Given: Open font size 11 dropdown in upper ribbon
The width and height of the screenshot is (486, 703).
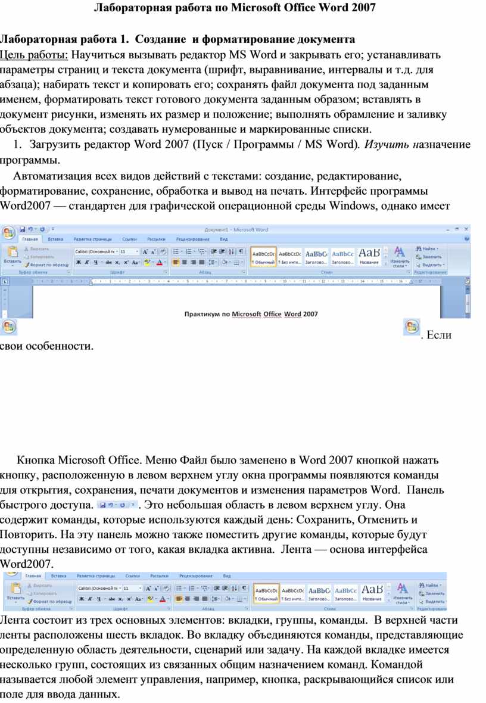Looking at the screenshot, I should point(137,251).
